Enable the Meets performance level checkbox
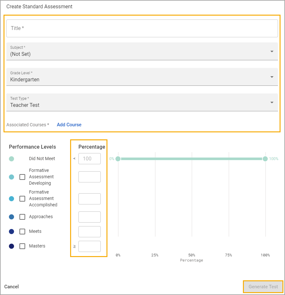Screen dimensions: 285x295 (22, 232)
